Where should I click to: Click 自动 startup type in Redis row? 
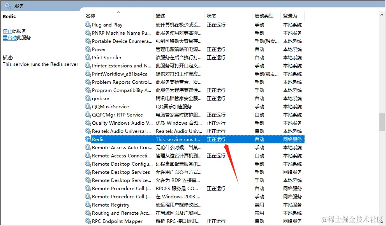coord(259,139)
